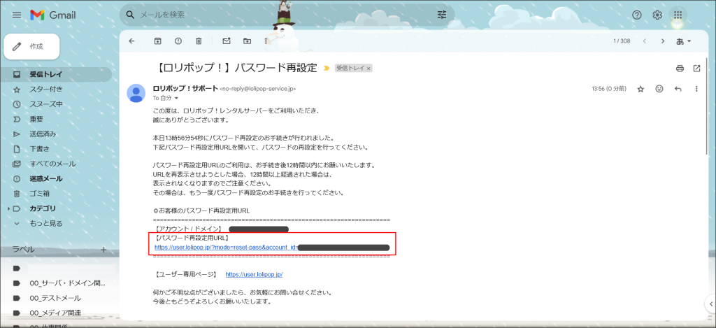Click the search magnifier icon

[x=130, y=15]
